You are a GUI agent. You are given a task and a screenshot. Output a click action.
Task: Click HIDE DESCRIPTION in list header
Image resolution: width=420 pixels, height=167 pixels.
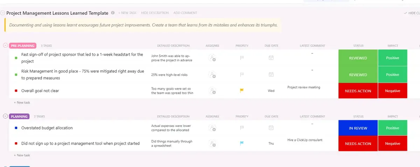155,13
